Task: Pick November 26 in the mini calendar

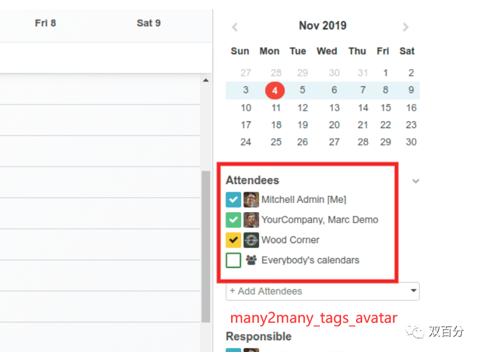Action: (303, 142)
